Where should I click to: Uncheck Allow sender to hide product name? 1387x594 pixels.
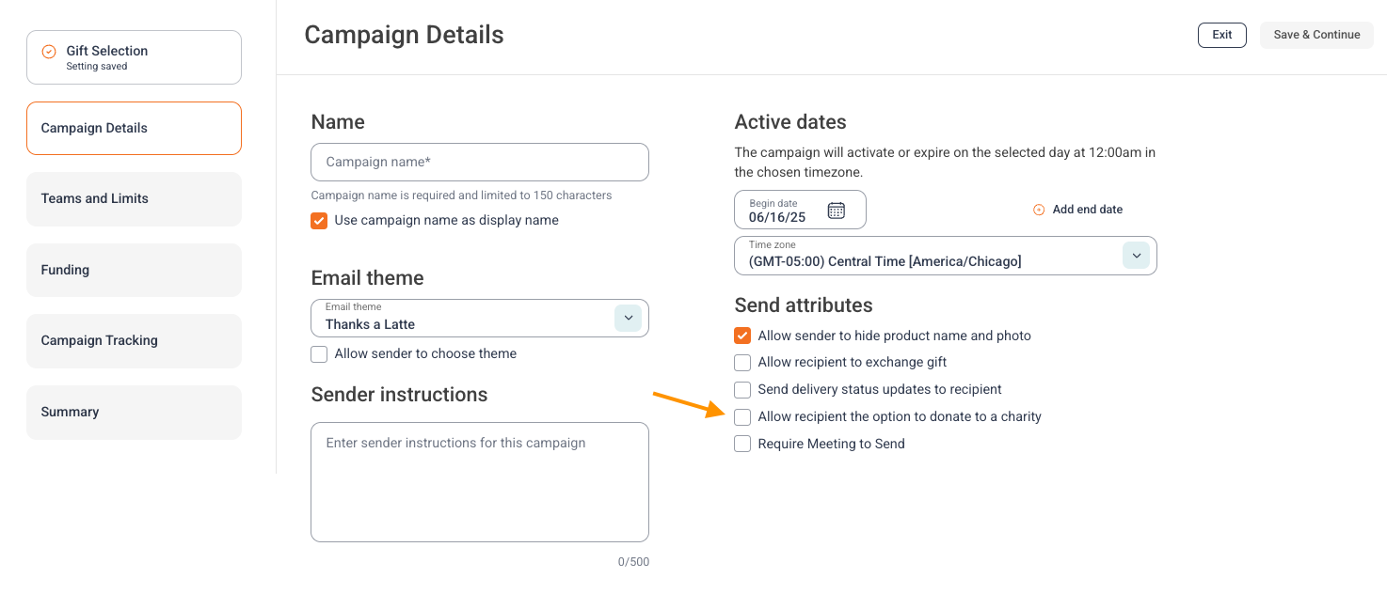(742, 336)
